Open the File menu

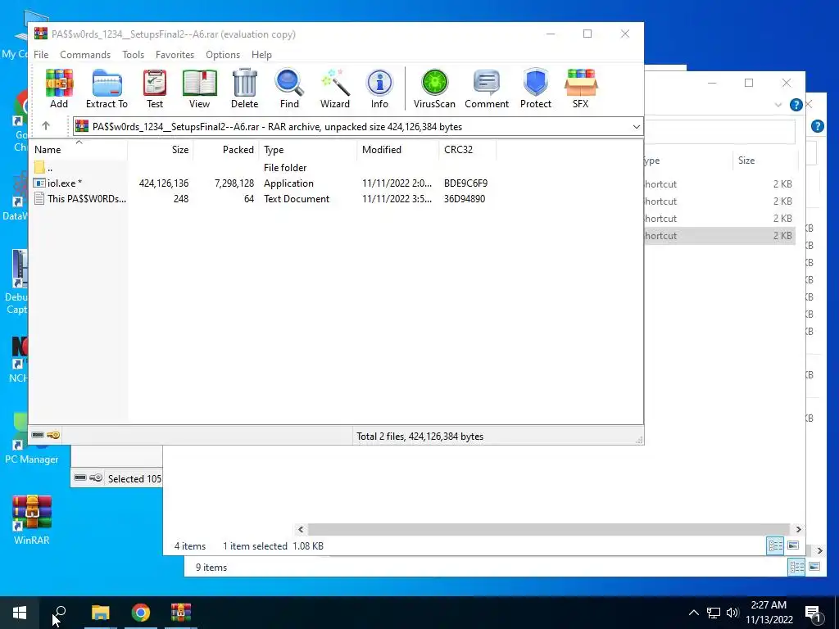pos(41,55)
